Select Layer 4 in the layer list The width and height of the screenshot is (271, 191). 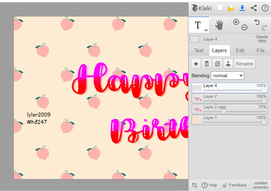pos(230,88)
